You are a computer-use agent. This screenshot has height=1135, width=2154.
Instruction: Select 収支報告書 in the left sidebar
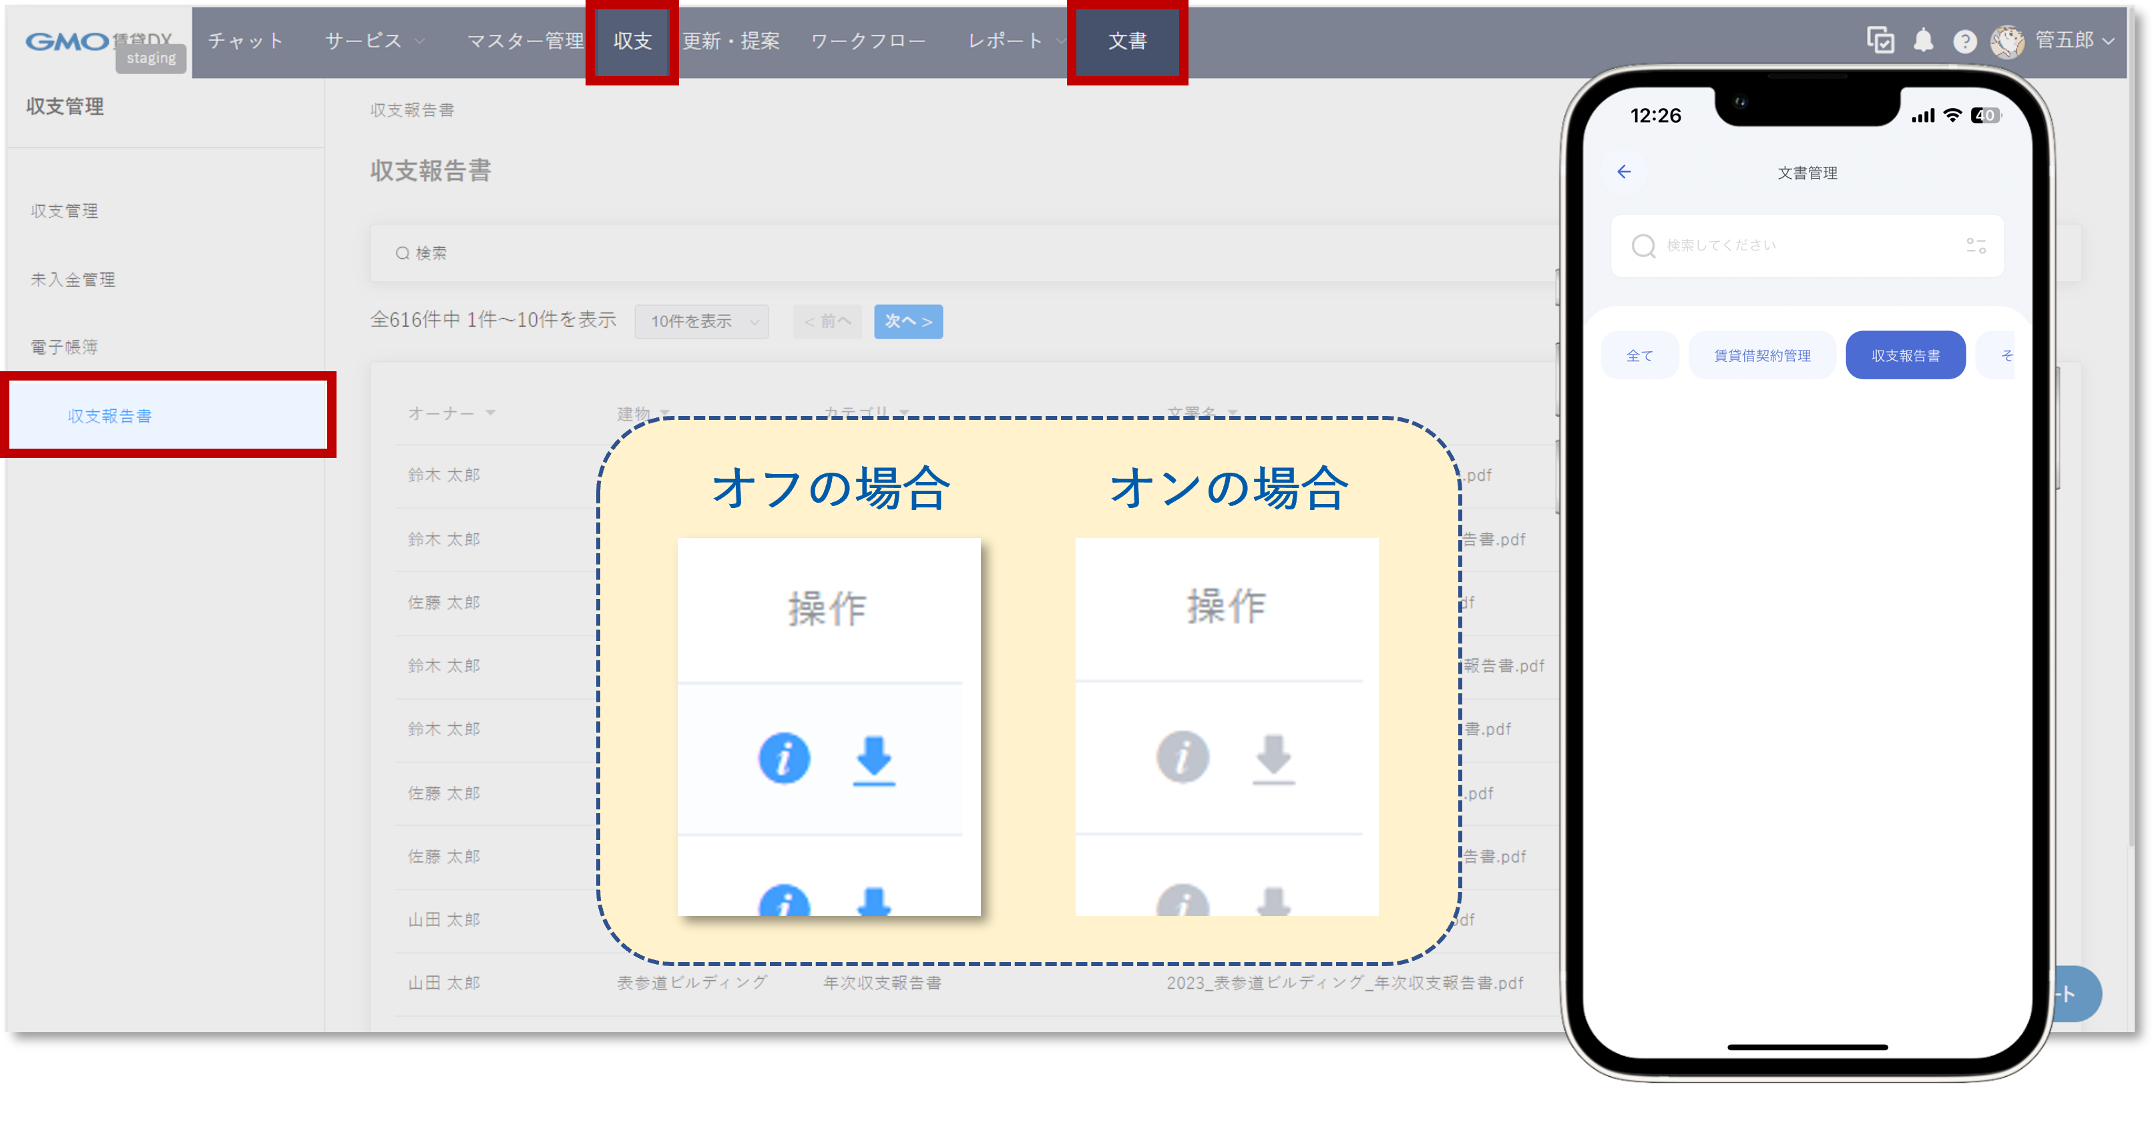point(110,415)
